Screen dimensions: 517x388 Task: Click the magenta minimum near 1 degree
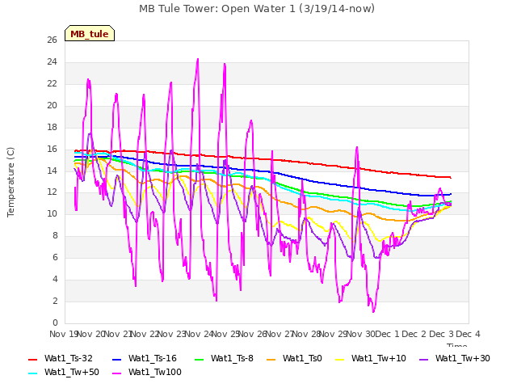tap(373, 311)
